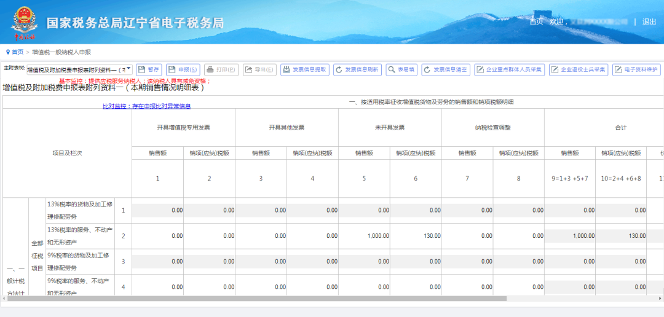Image resolution: width=664 pixels, height=317 pixels.
Task: Open 首页 in the top header
Action: 536,22
